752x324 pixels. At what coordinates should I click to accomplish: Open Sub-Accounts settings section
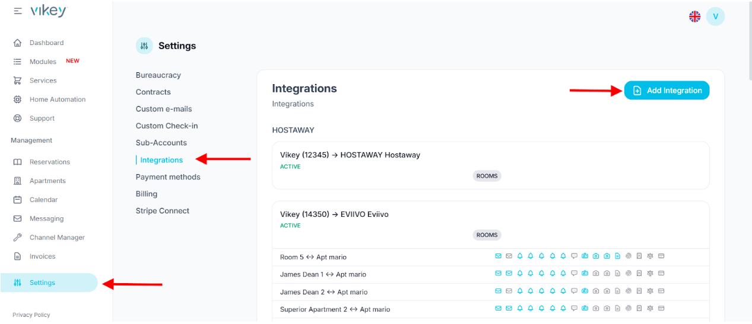tap(161, 143)
